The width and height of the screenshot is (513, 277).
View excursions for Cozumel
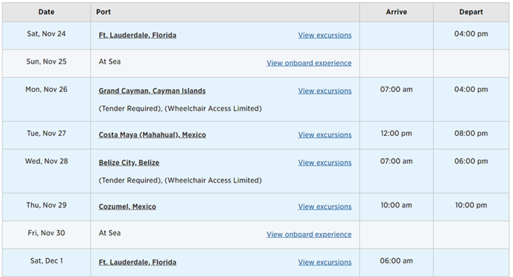(x=324, y=206)
